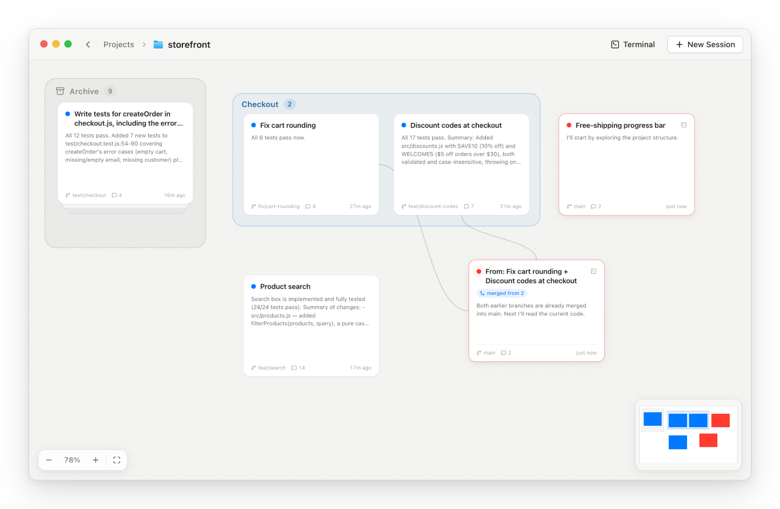Click the '16m ago' timestamp in Archive card
780x509 pixels.
tap(174, 195)
